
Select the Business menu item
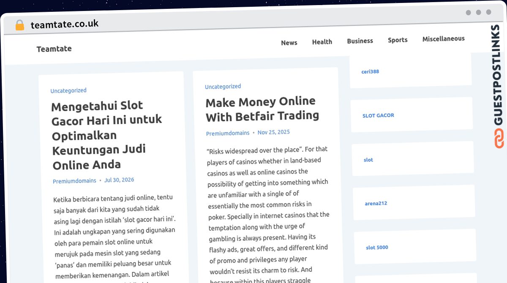tap(360, 41)
